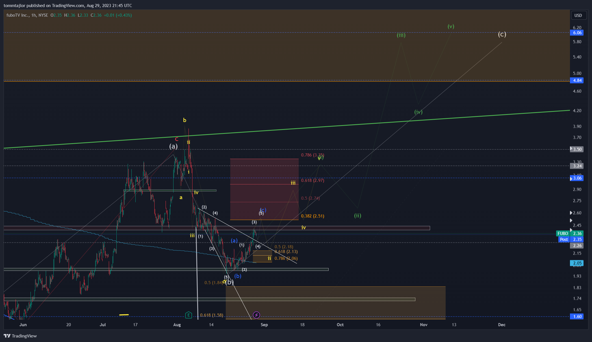Click the blue (b) wave label
The image size is (592, 342).
238,276
